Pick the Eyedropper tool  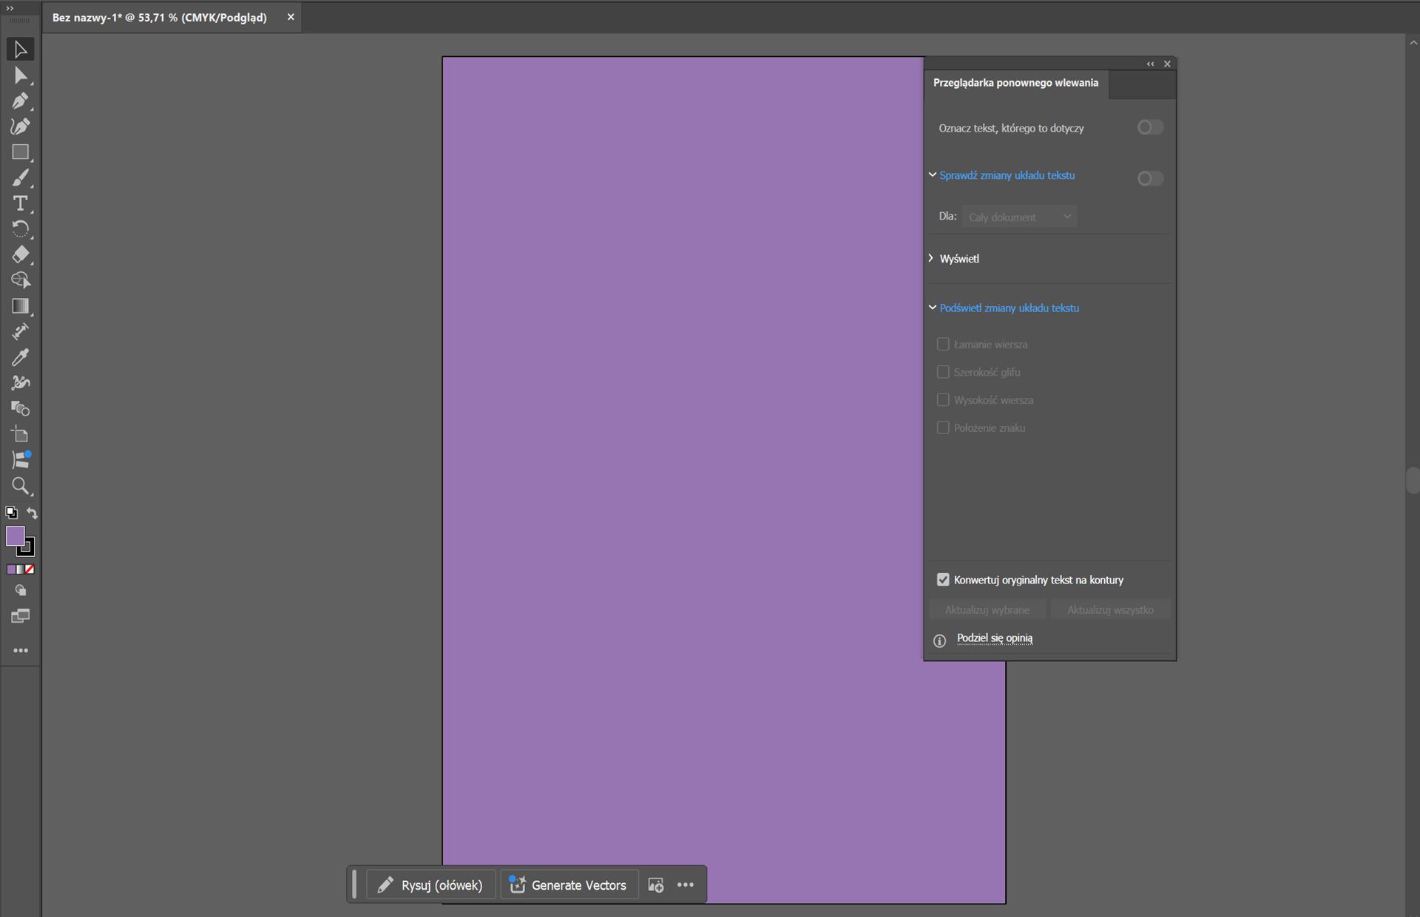20,357
